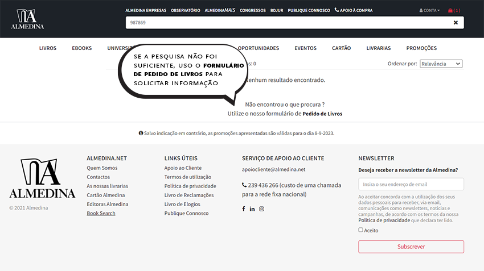Click the phone icon for Apoio à Compra
Image resolution: width=484 pixels, height=271 pixels.
coord(337,10)
